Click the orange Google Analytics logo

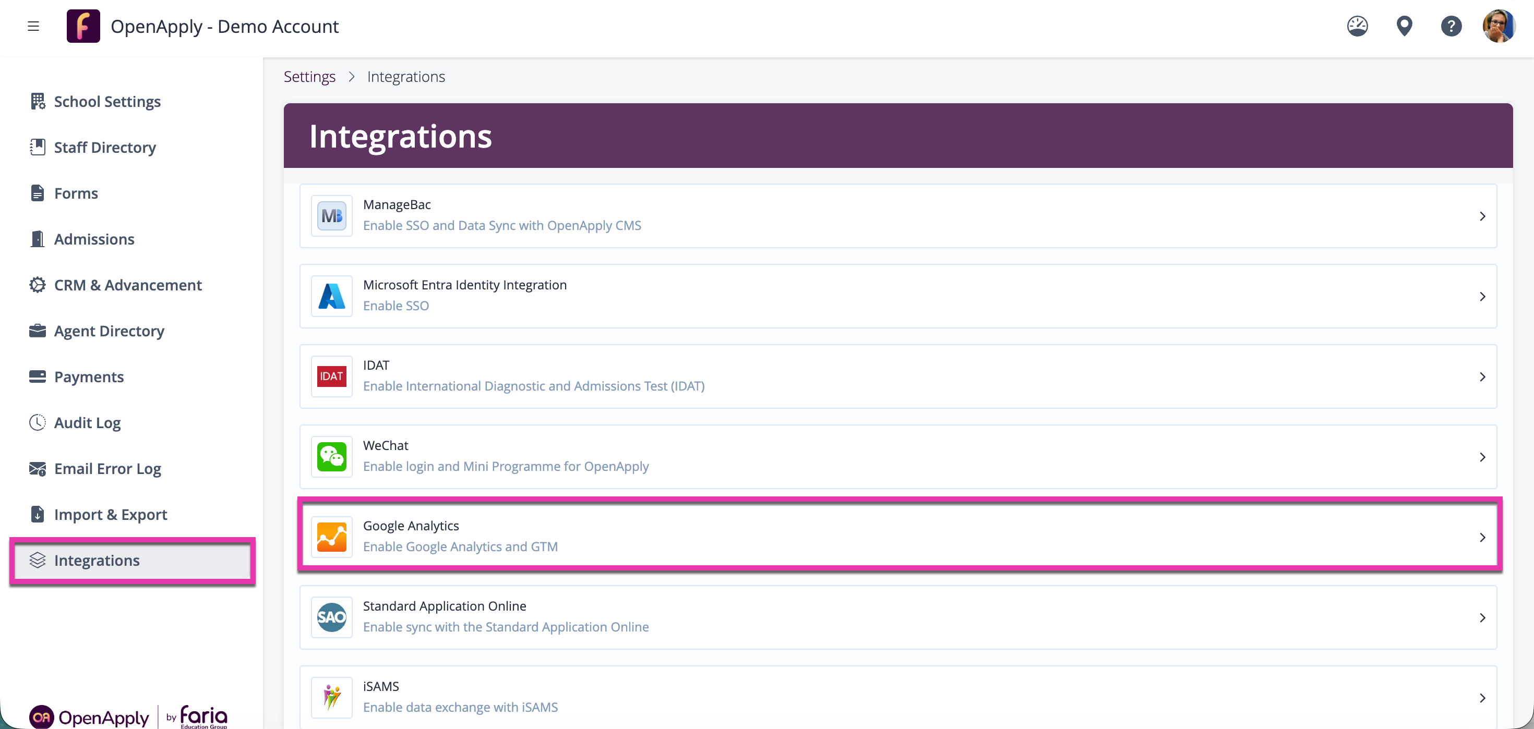(x=332, y=537)
